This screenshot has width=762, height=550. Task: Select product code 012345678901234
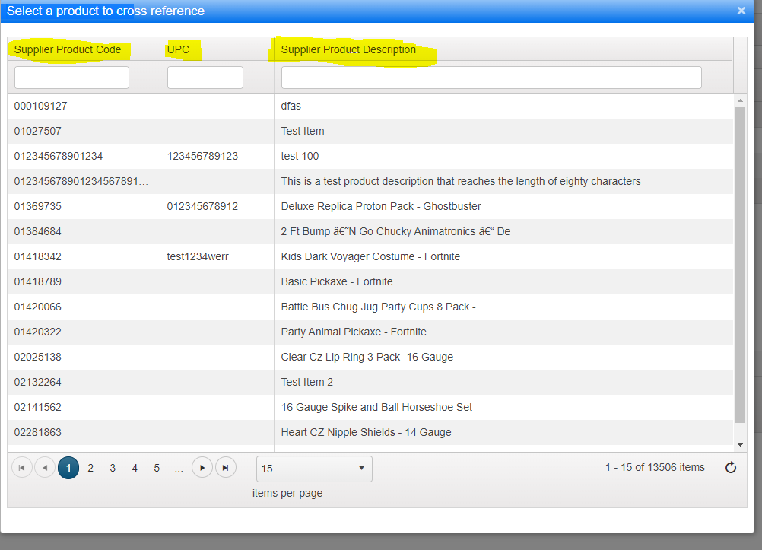tap(59, 156)
